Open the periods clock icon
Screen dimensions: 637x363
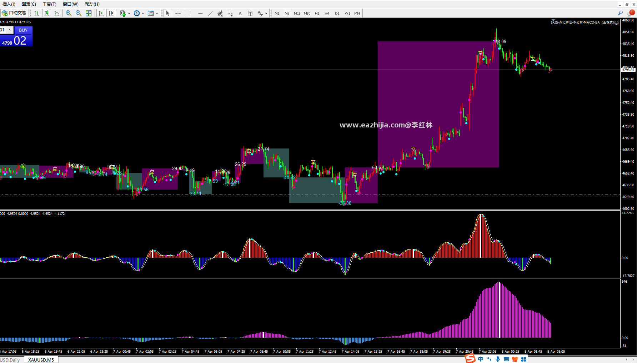point(137,13)
